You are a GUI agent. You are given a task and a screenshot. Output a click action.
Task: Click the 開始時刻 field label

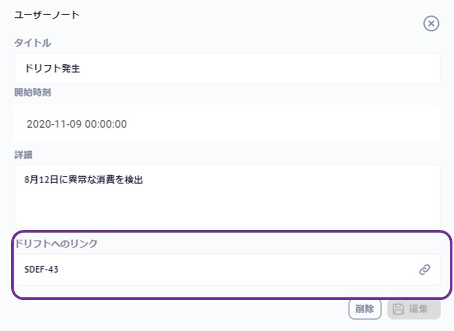[32, 93]
